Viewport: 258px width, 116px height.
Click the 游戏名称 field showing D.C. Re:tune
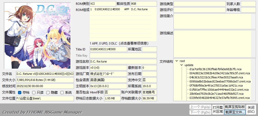pos(123,62)
